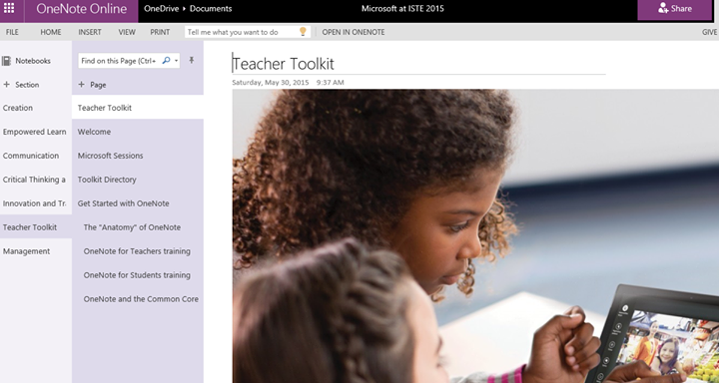Click the Saturday, May 30, 2015 date
The image size is (719, 383).
tap(270, 83)
